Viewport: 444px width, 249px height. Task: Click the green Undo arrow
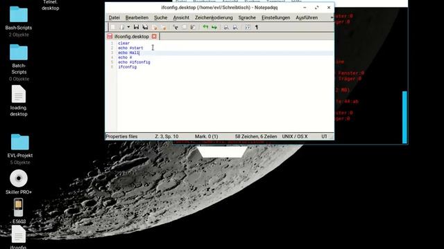pyautogui.click(x=205, y=27)
